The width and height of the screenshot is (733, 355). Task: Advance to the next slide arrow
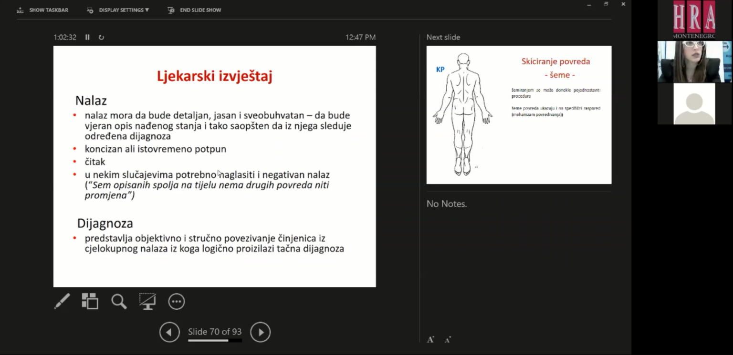pos(261,332)
